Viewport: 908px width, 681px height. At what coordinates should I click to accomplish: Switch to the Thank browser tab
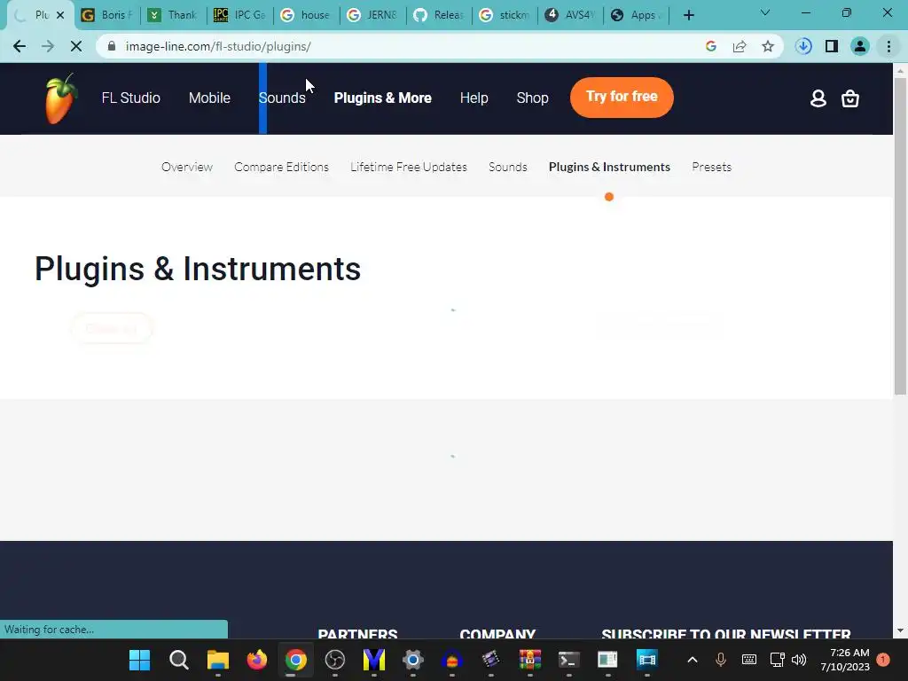(173, 15)
